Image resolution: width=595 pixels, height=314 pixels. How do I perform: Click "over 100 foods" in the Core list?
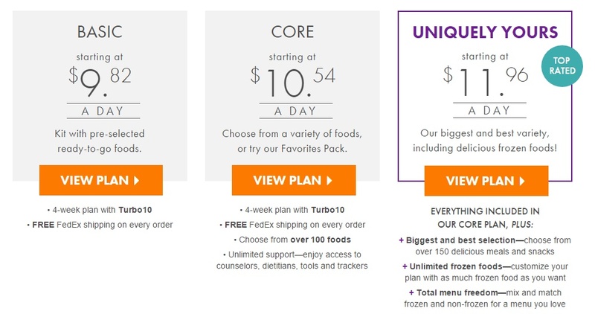(x=322, y=240)
